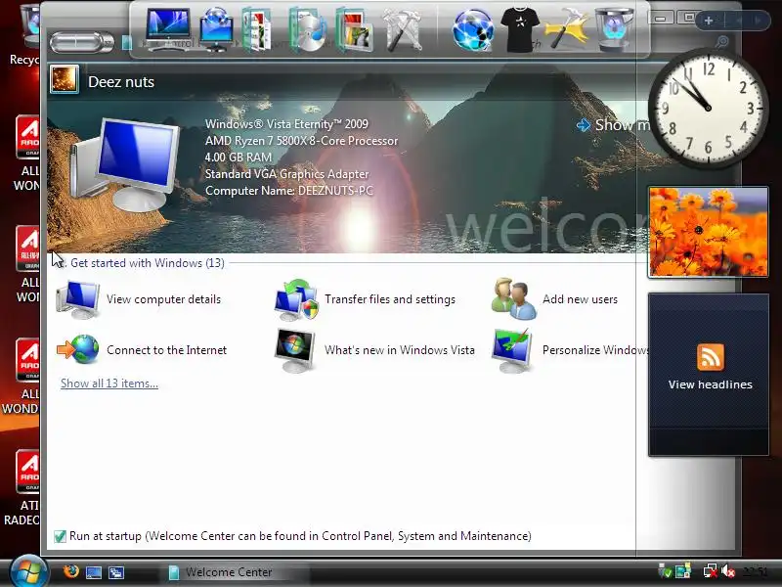Click the orange flowers slideshow gadget
782x587 pixels.
coord(708,232)
